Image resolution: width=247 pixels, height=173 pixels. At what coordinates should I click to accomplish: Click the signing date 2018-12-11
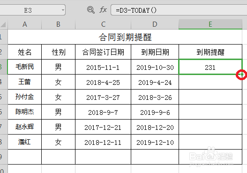[103, 142]
